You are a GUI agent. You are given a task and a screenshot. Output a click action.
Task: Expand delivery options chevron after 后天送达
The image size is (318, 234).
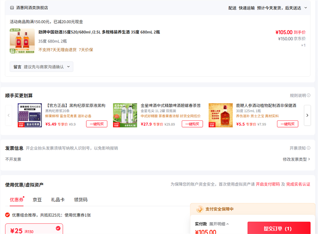click(x=306, y=8)
